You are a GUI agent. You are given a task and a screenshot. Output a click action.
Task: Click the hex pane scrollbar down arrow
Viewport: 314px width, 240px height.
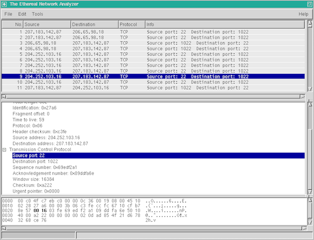310,222
